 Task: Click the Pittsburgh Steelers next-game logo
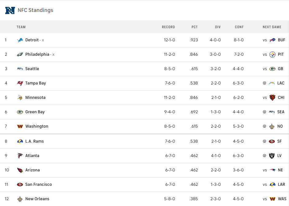pyautogui.click(x=272, y=54)
